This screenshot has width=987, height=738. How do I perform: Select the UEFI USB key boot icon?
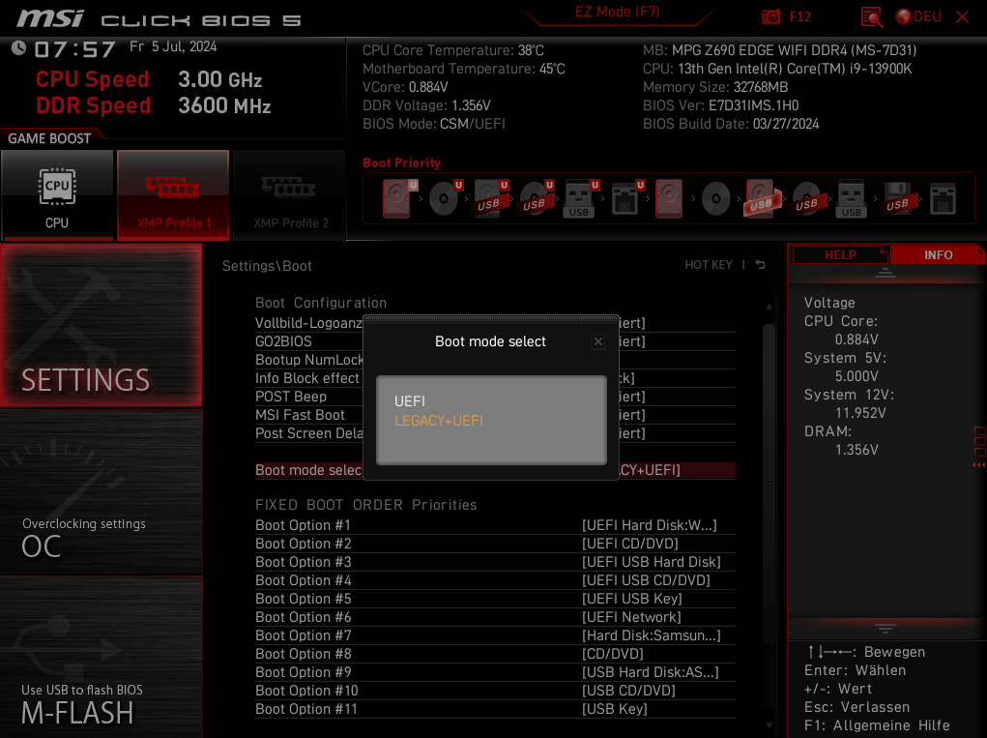[x=582, y=198]
